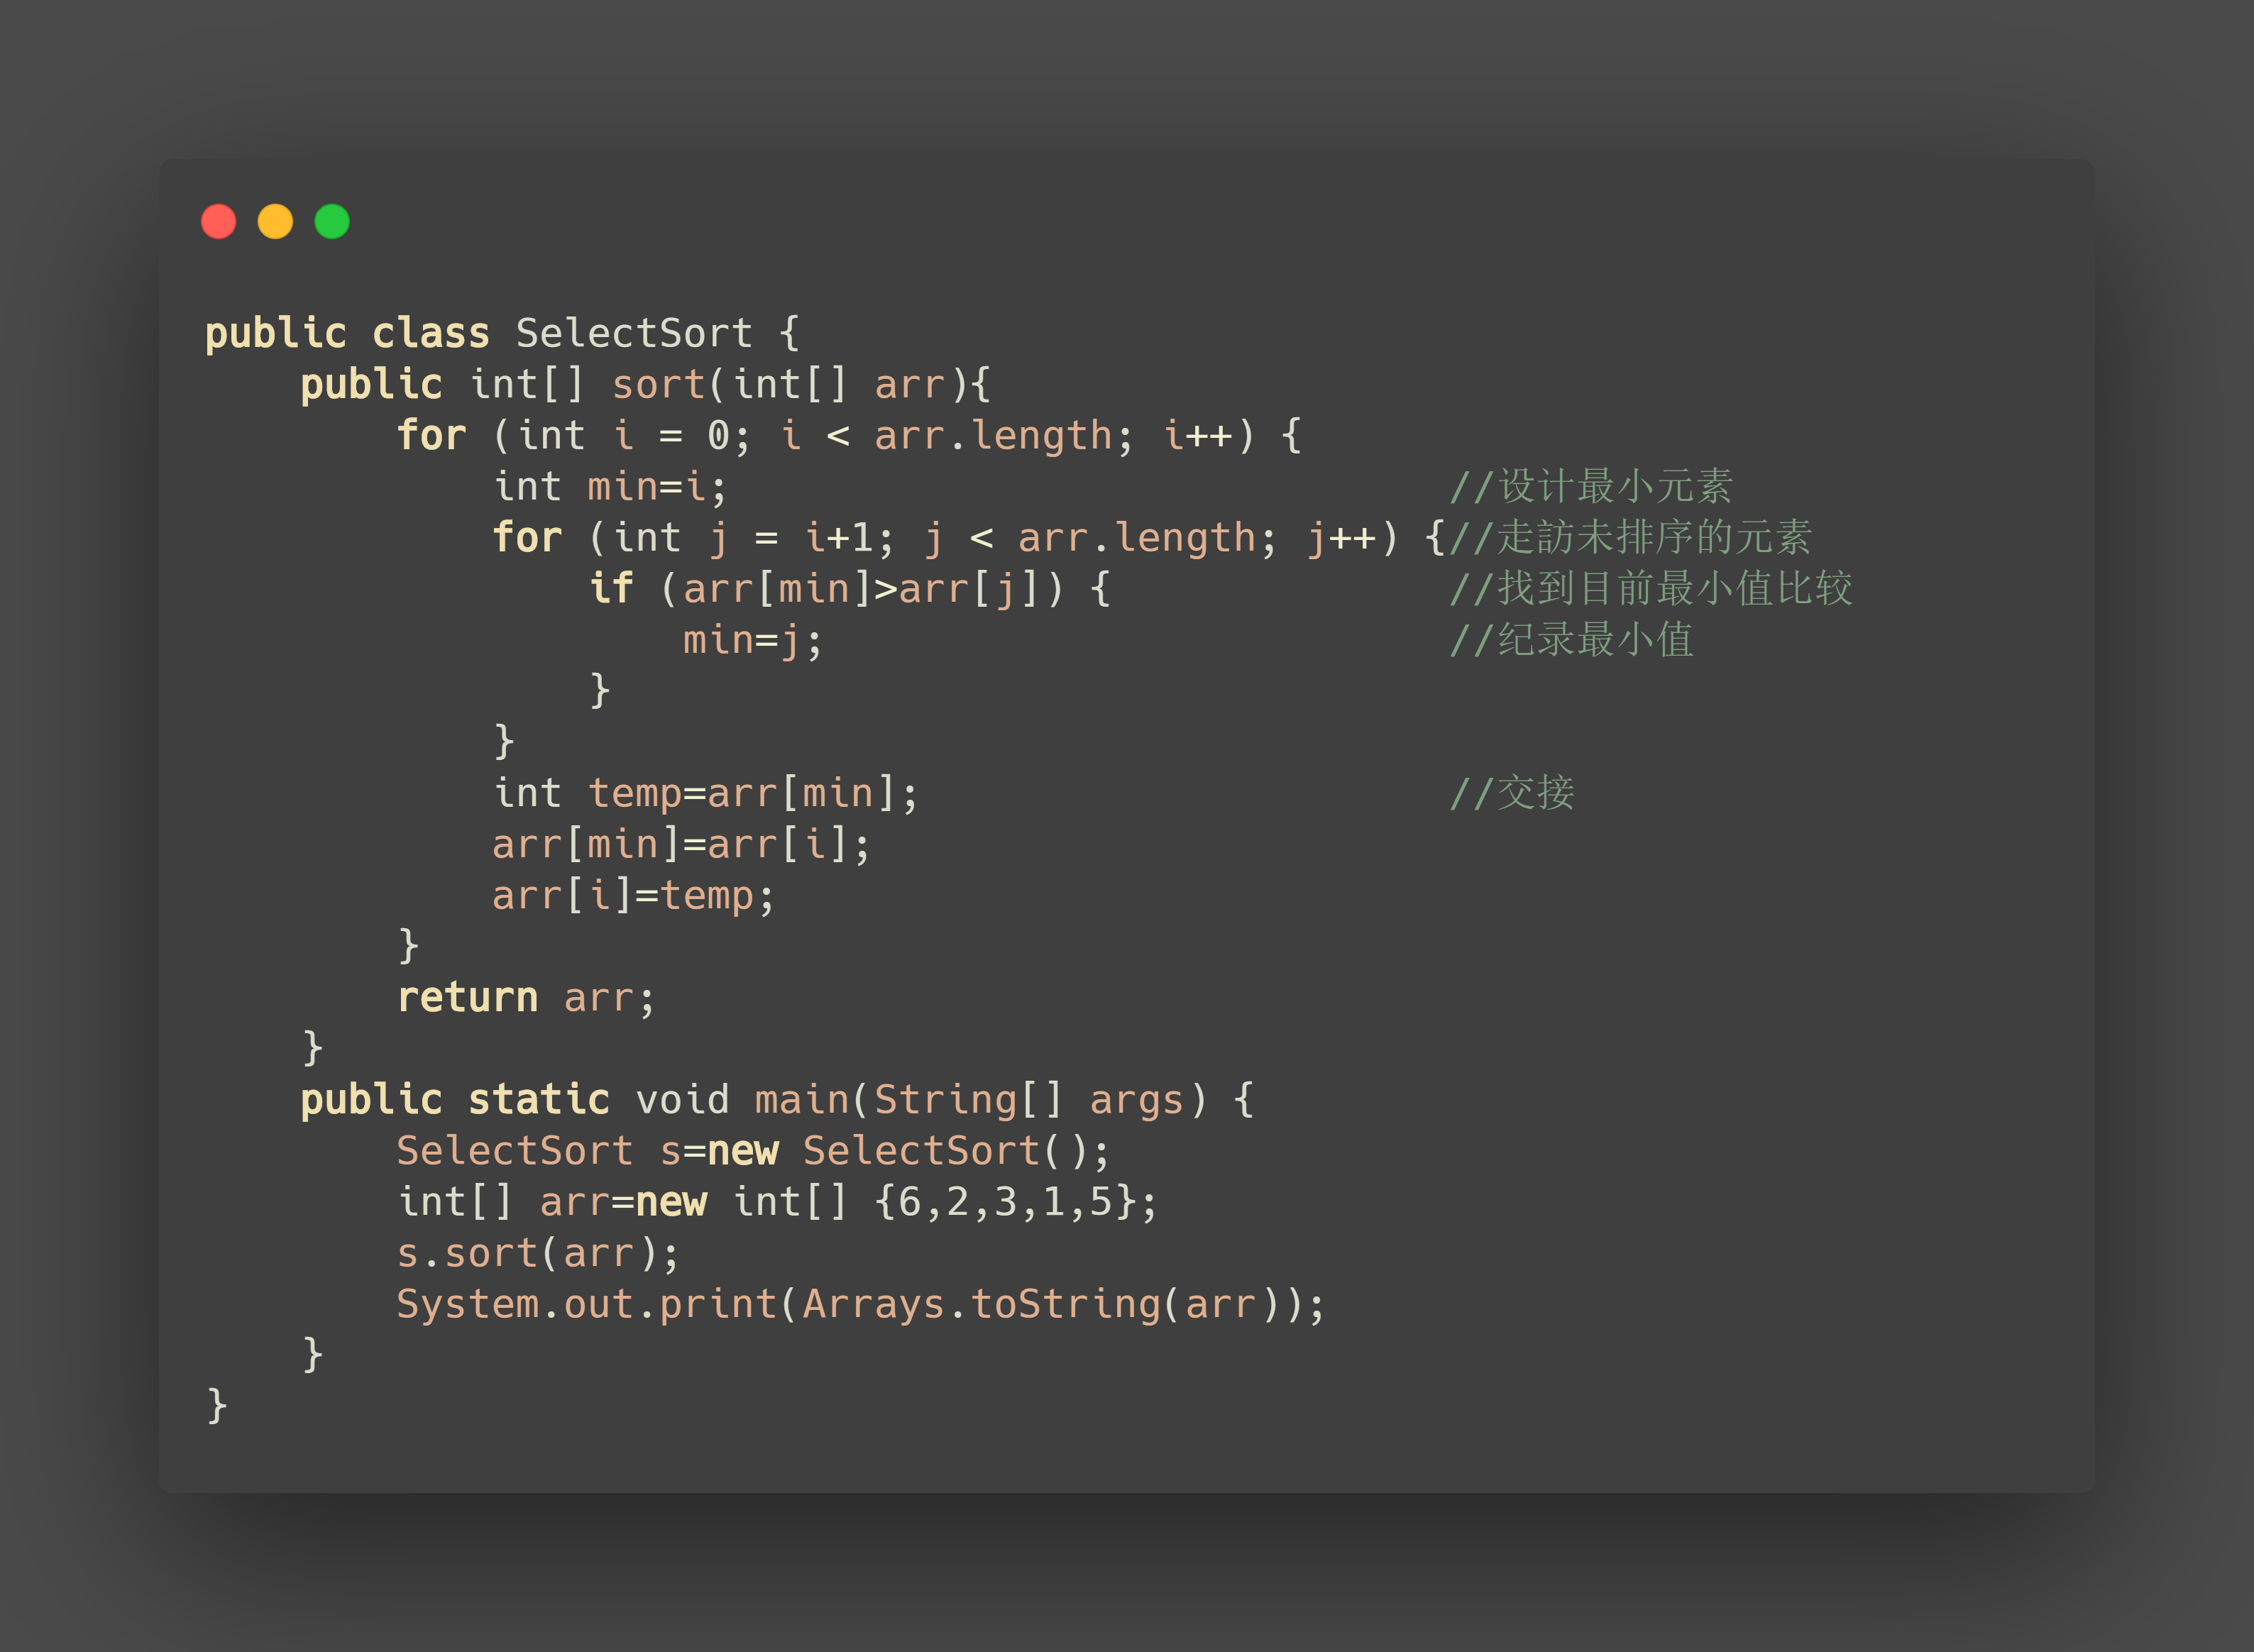
Task: Click the comment //设计最小元素
Action: [1590, 487]
